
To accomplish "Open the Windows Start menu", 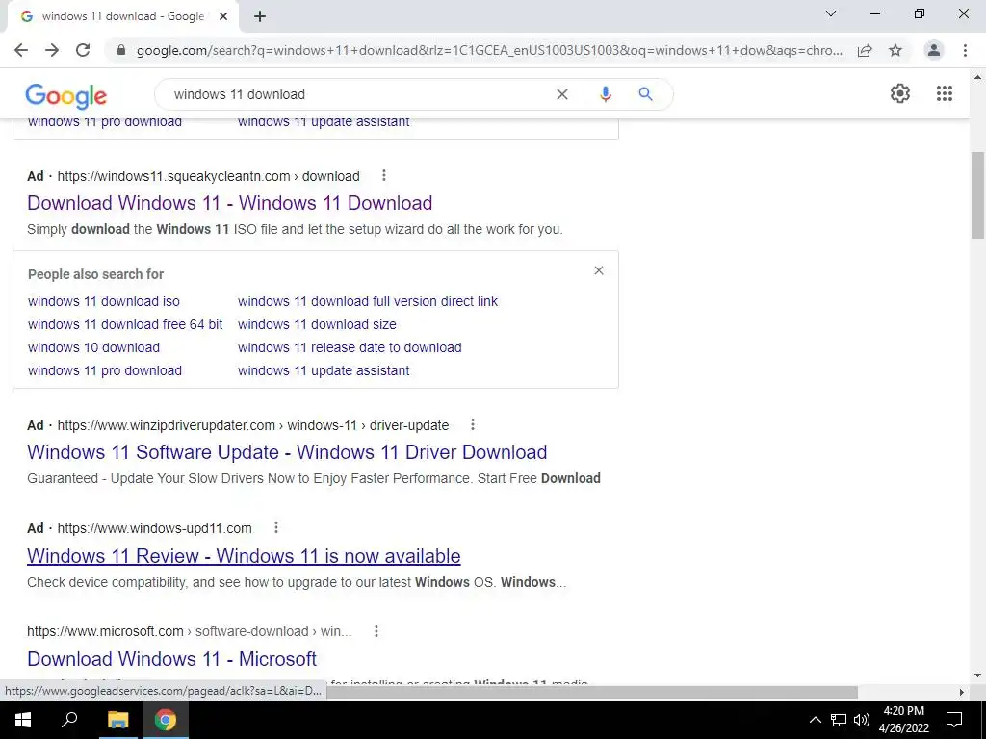I will (23, 720).
